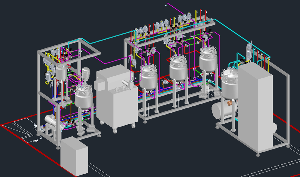Click the handle on top of the wheeled cart
Viewport: 300px width, 177px height.
click(x=122, y=88)
